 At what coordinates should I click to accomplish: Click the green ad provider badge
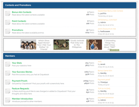[115, 50]
